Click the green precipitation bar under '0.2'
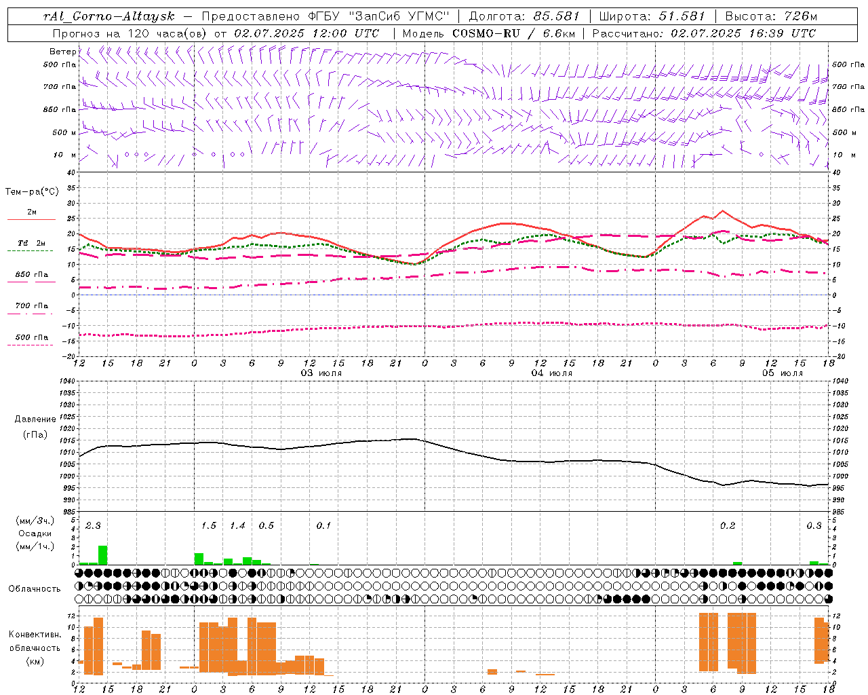 [x=737, y=563]
